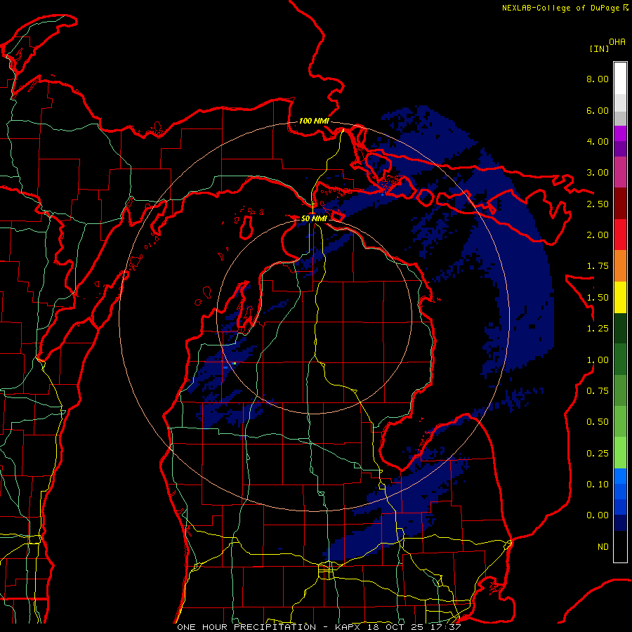Select the 8.00 legend value
The height and width of the screenshot is (632, 632).
598,79
